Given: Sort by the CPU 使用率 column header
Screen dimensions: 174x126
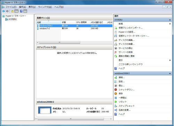Looking at the screenshot, I should (82, 22).
